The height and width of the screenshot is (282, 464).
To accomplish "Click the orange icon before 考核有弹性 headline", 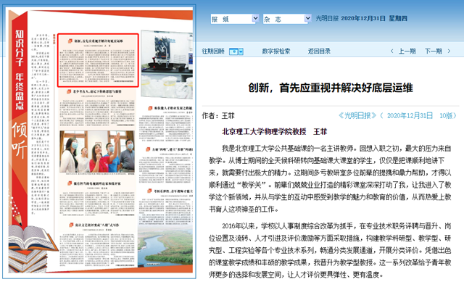I will pos(149,191).
